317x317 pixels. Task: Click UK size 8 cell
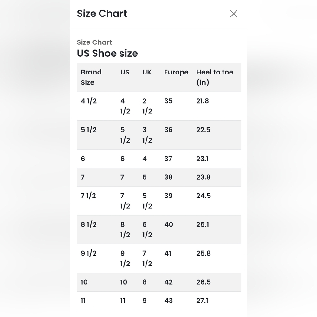(144, 282)
